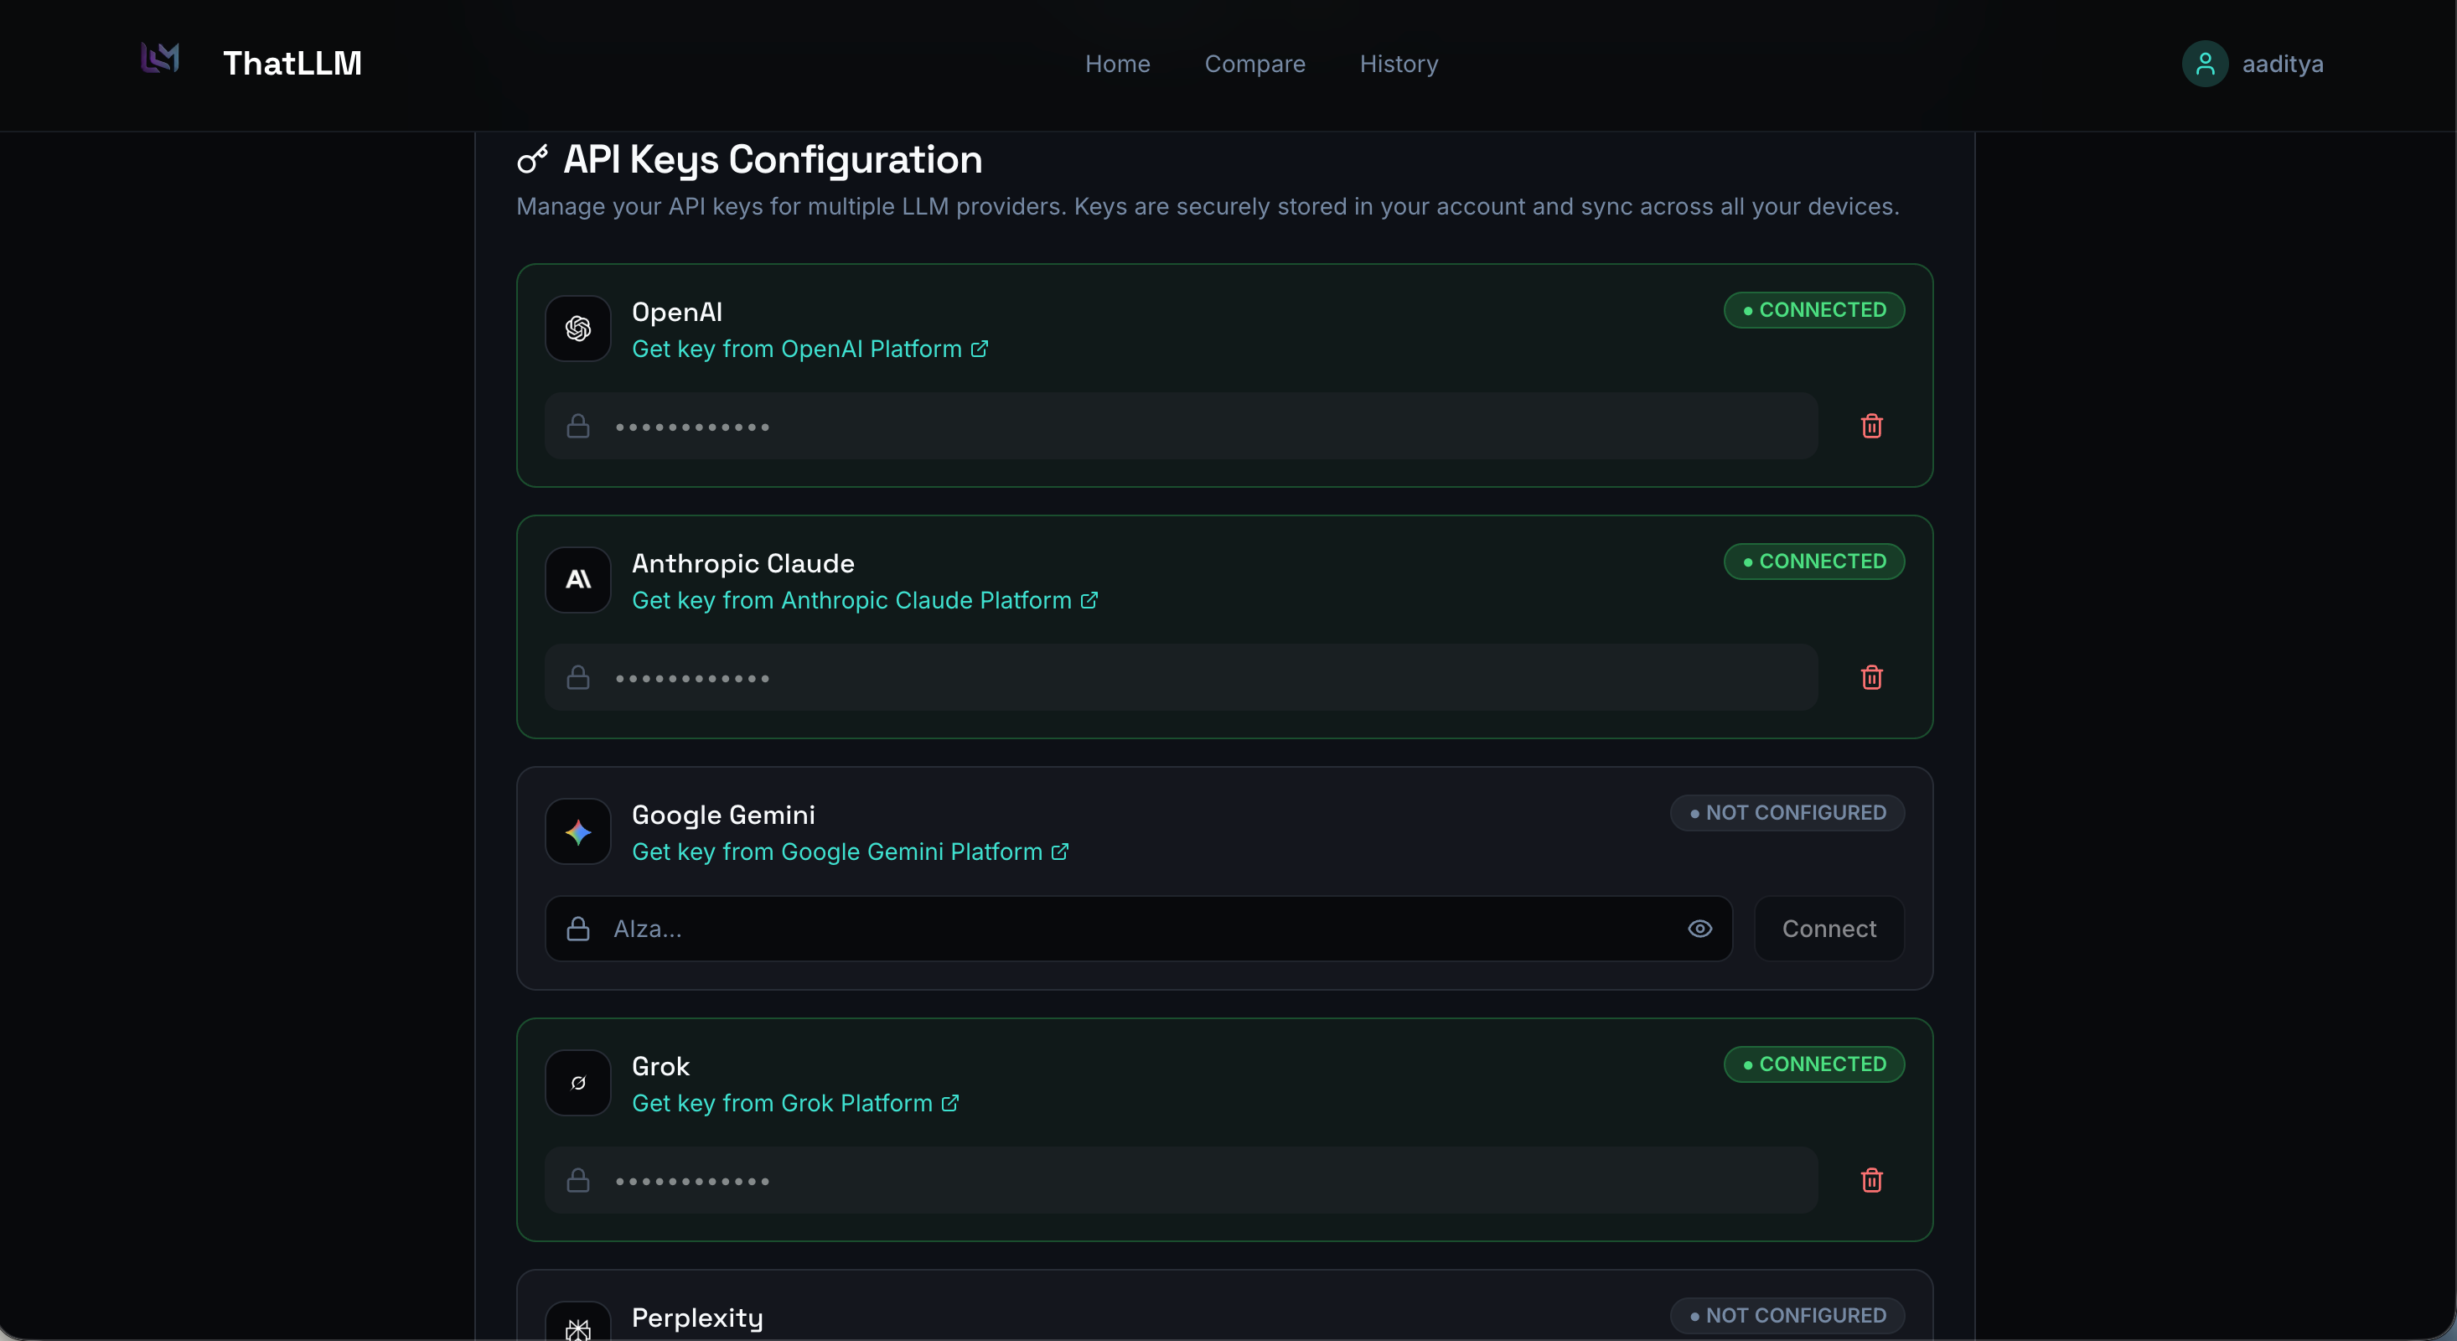Delete the OpenAI API key

click(1871, 427)
